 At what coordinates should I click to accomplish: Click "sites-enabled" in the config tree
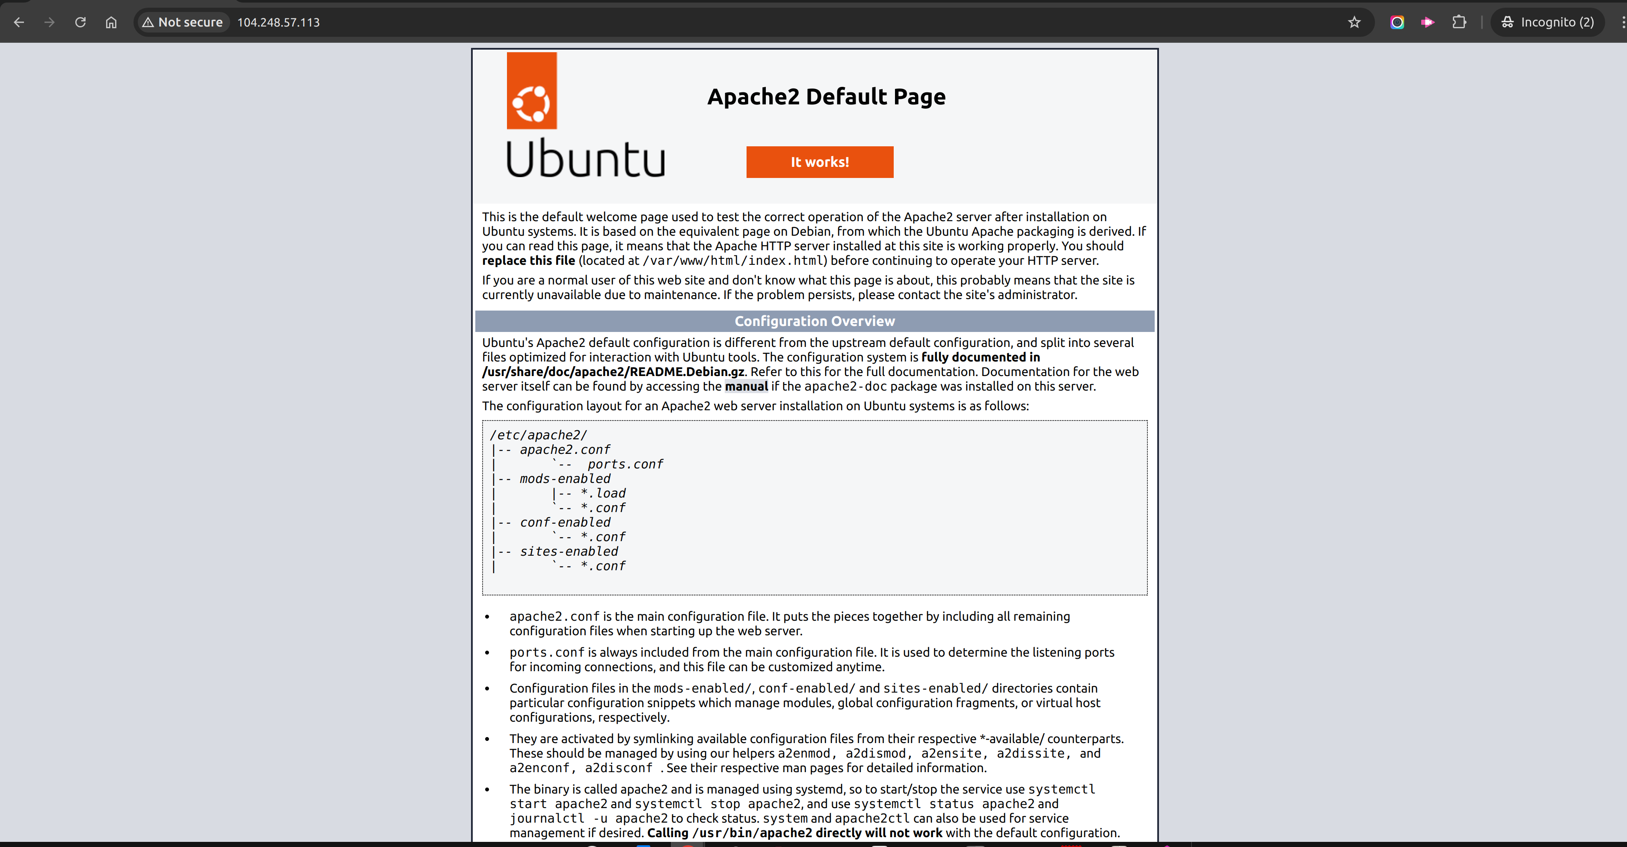pyautogui.click(x=569, y=551)
